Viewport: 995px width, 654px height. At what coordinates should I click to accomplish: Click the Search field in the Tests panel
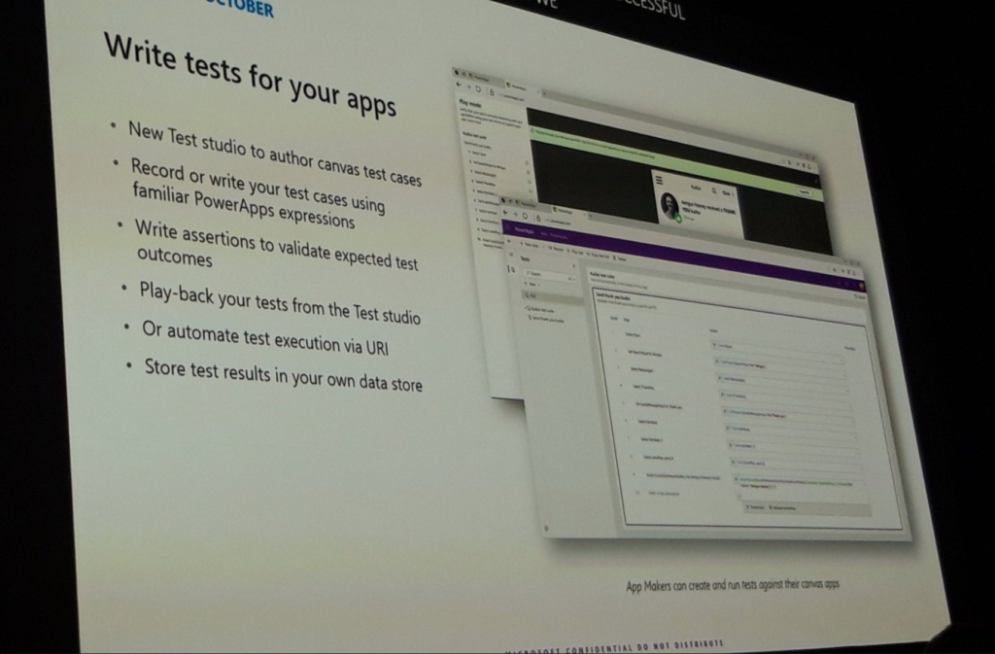pos(537,273)
